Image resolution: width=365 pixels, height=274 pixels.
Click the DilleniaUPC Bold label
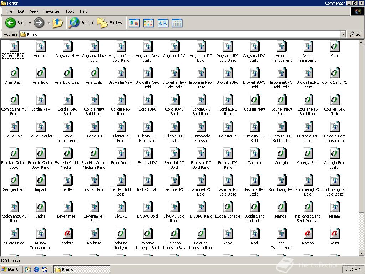[120, 138]
